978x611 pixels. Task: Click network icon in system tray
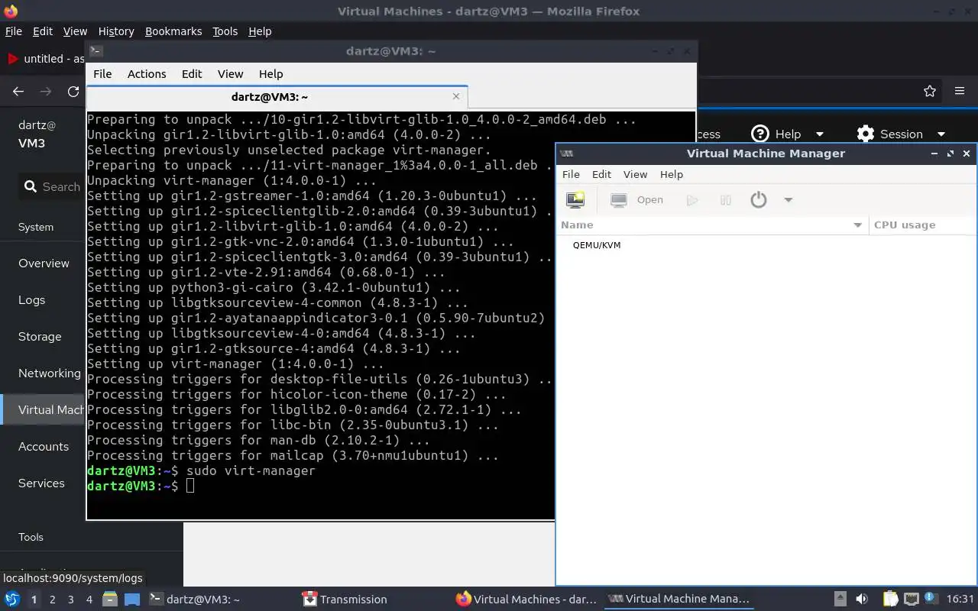[911, 599]
